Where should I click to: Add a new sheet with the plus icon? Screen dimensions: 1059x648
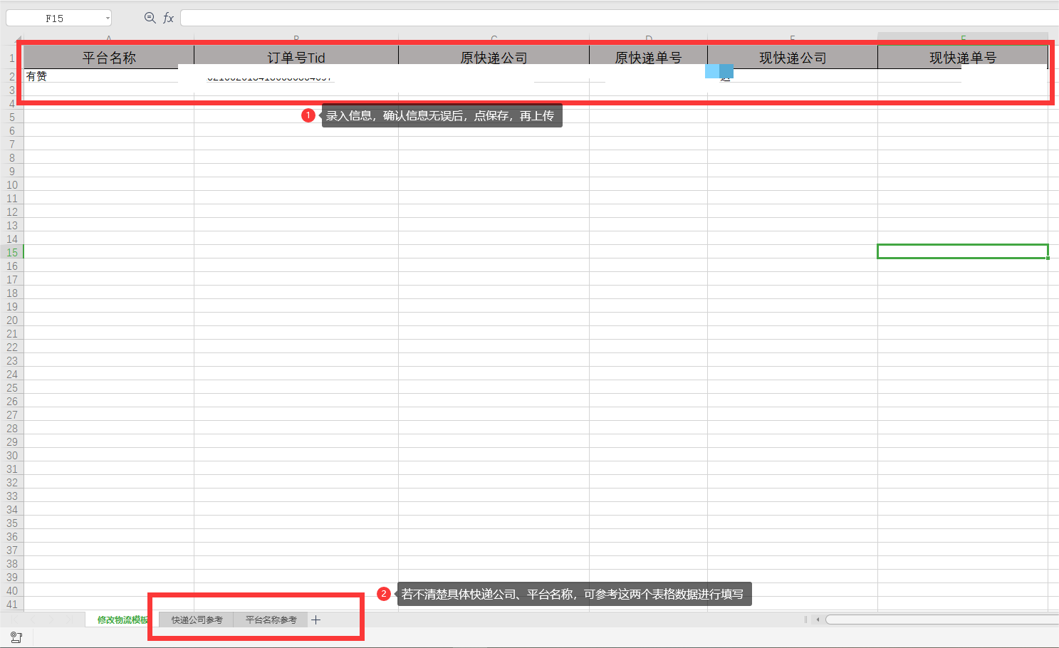pyautogui.click(x=316, y=620)
